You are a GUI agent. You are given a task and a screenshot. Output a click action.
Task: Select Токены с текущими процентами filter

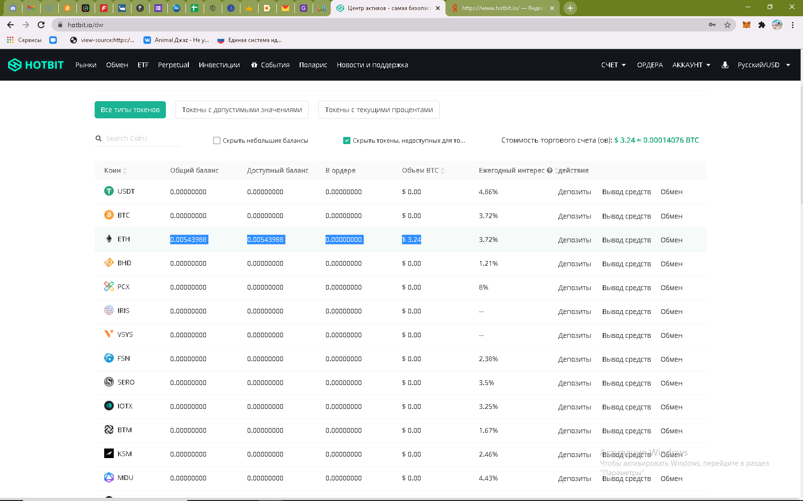coord(379,110)
